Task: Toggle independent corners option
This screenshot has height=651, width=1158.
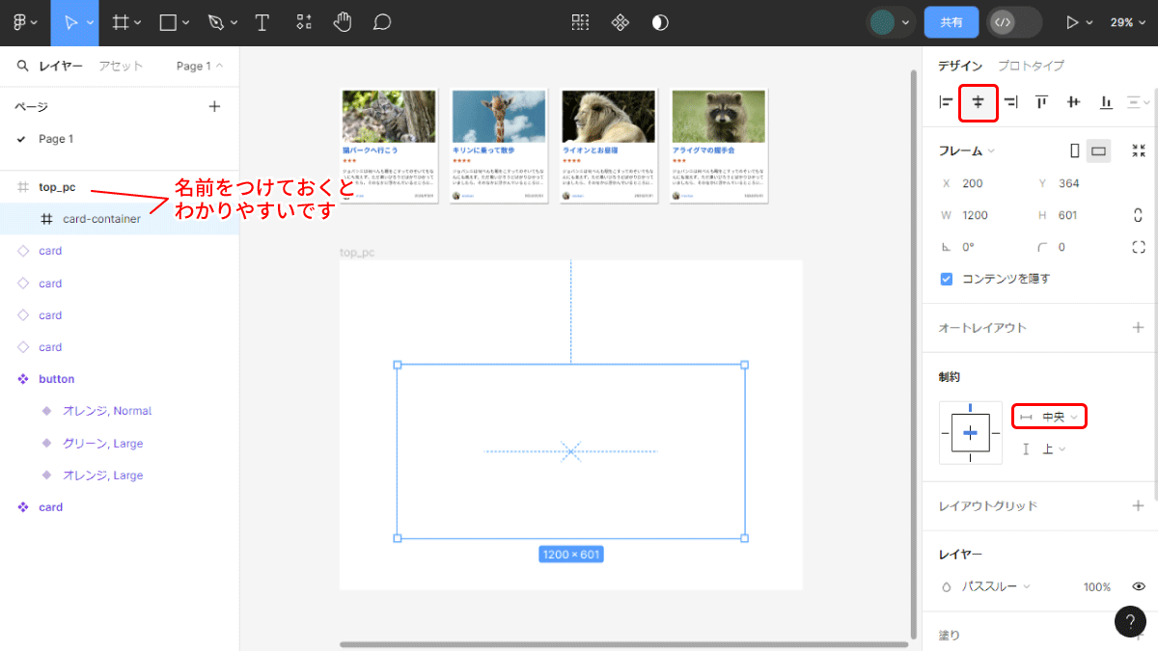Action: (x=1139, y=247)
